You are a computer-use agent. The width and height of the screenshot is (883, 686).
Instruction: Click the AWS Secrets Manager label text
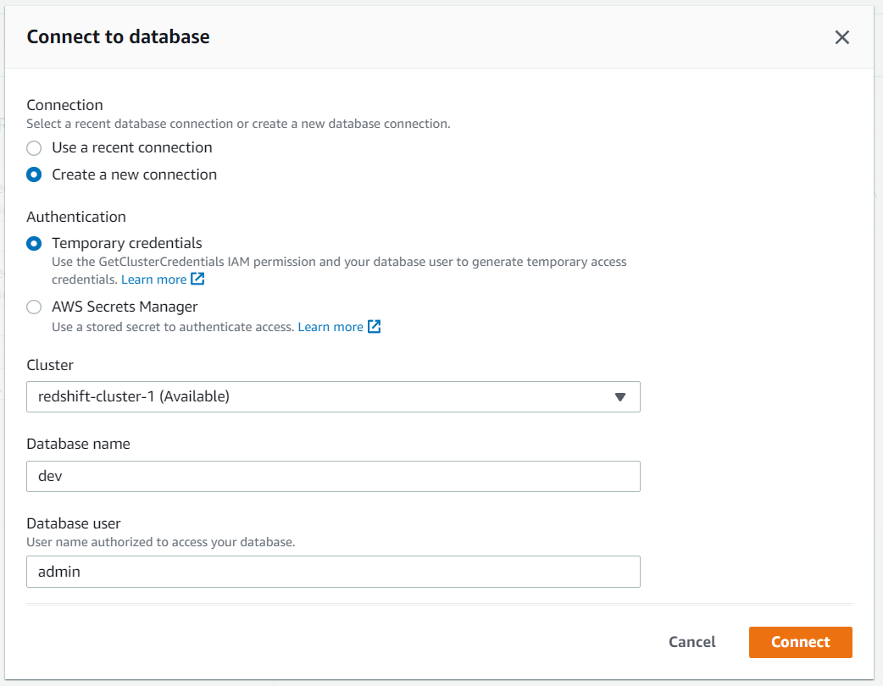click(125, 307)
